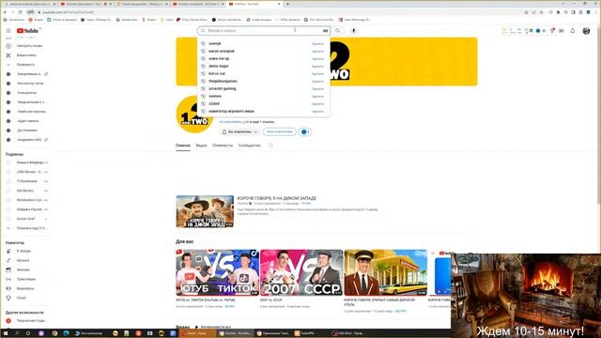Reload the page with browser refresh
The image size is (601, 338).
coord(20,12)
